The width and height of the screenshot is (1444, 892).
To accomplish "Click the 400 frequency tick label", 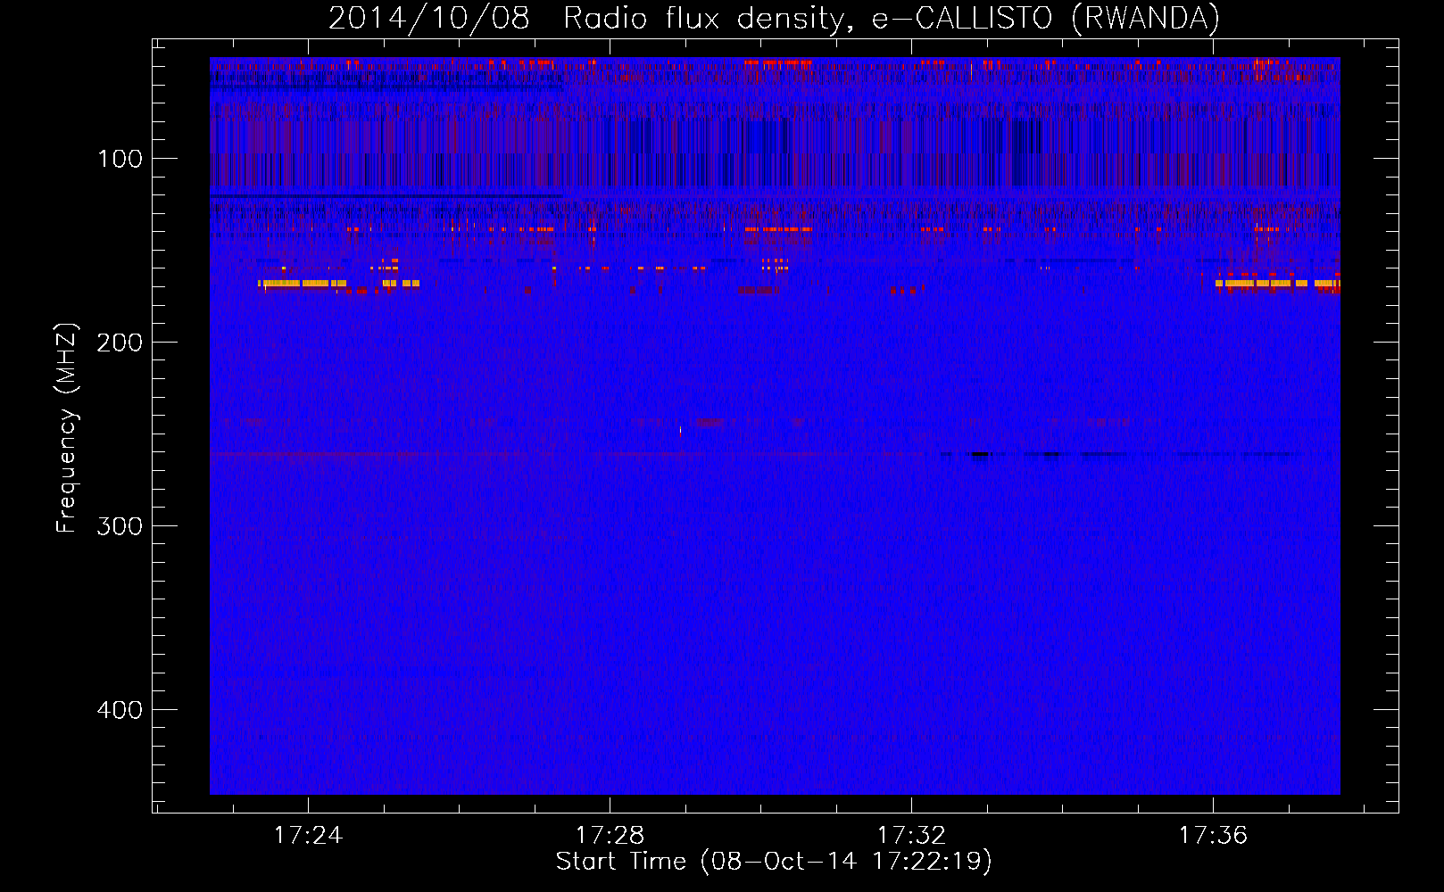I will click(x=120, y=710).
